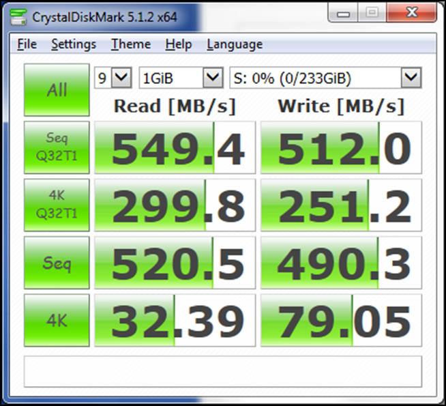Open the Theme menu

(131, 44)
